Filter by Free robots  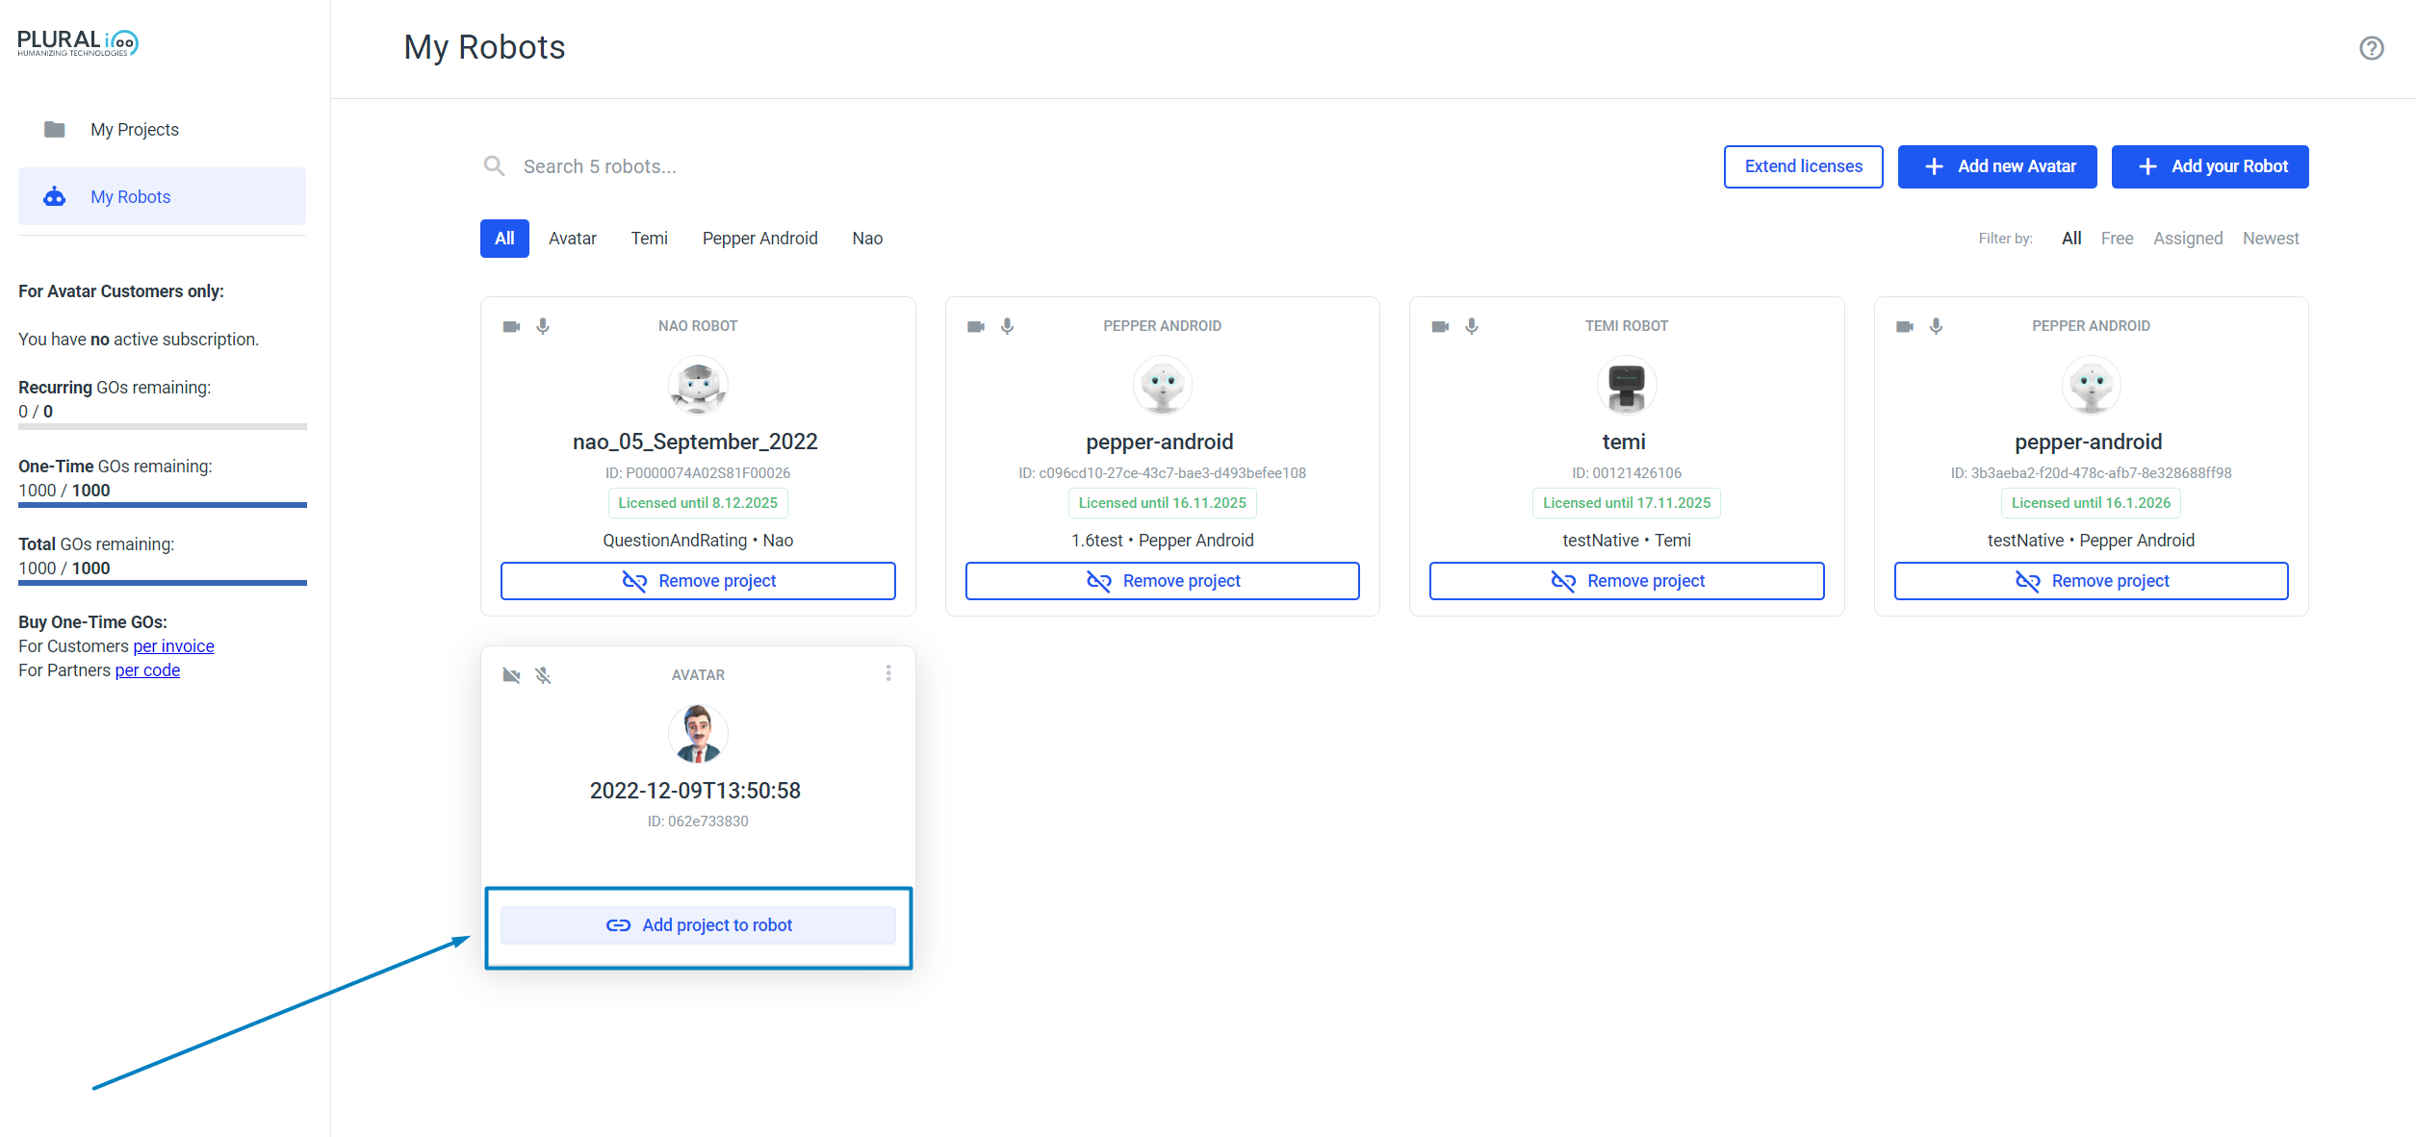2117,239
